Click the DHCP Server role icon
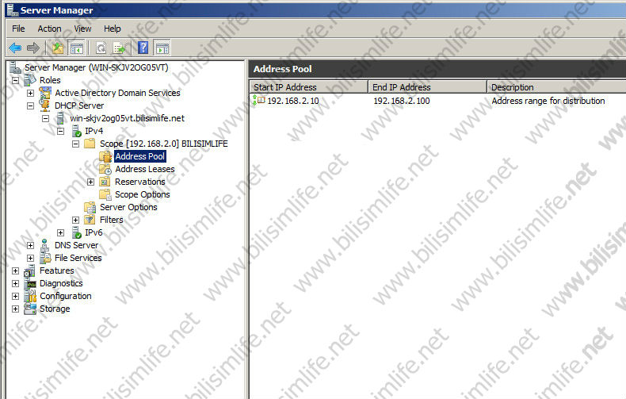Screen dimensions: 626x399 click(44, 106)
